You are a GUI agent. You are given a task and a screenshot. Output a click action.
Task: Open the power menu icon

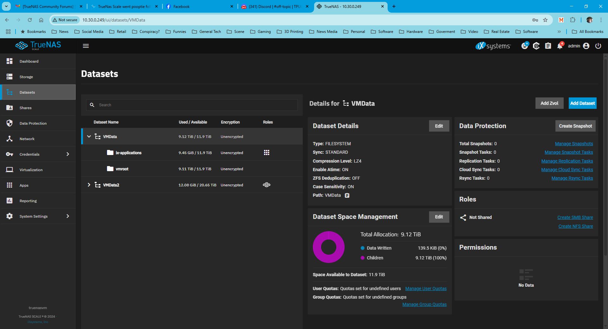(x=598, y=46)
